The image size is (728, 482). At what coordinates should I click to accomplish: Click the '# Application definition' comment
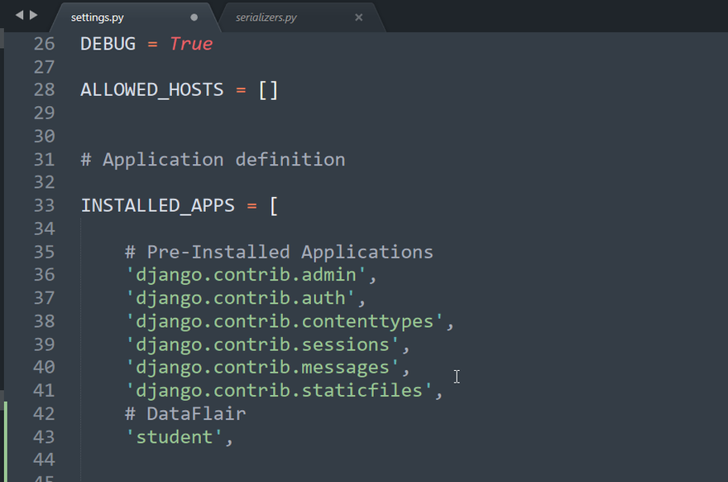pyautogui.click(x=213, y=159)
